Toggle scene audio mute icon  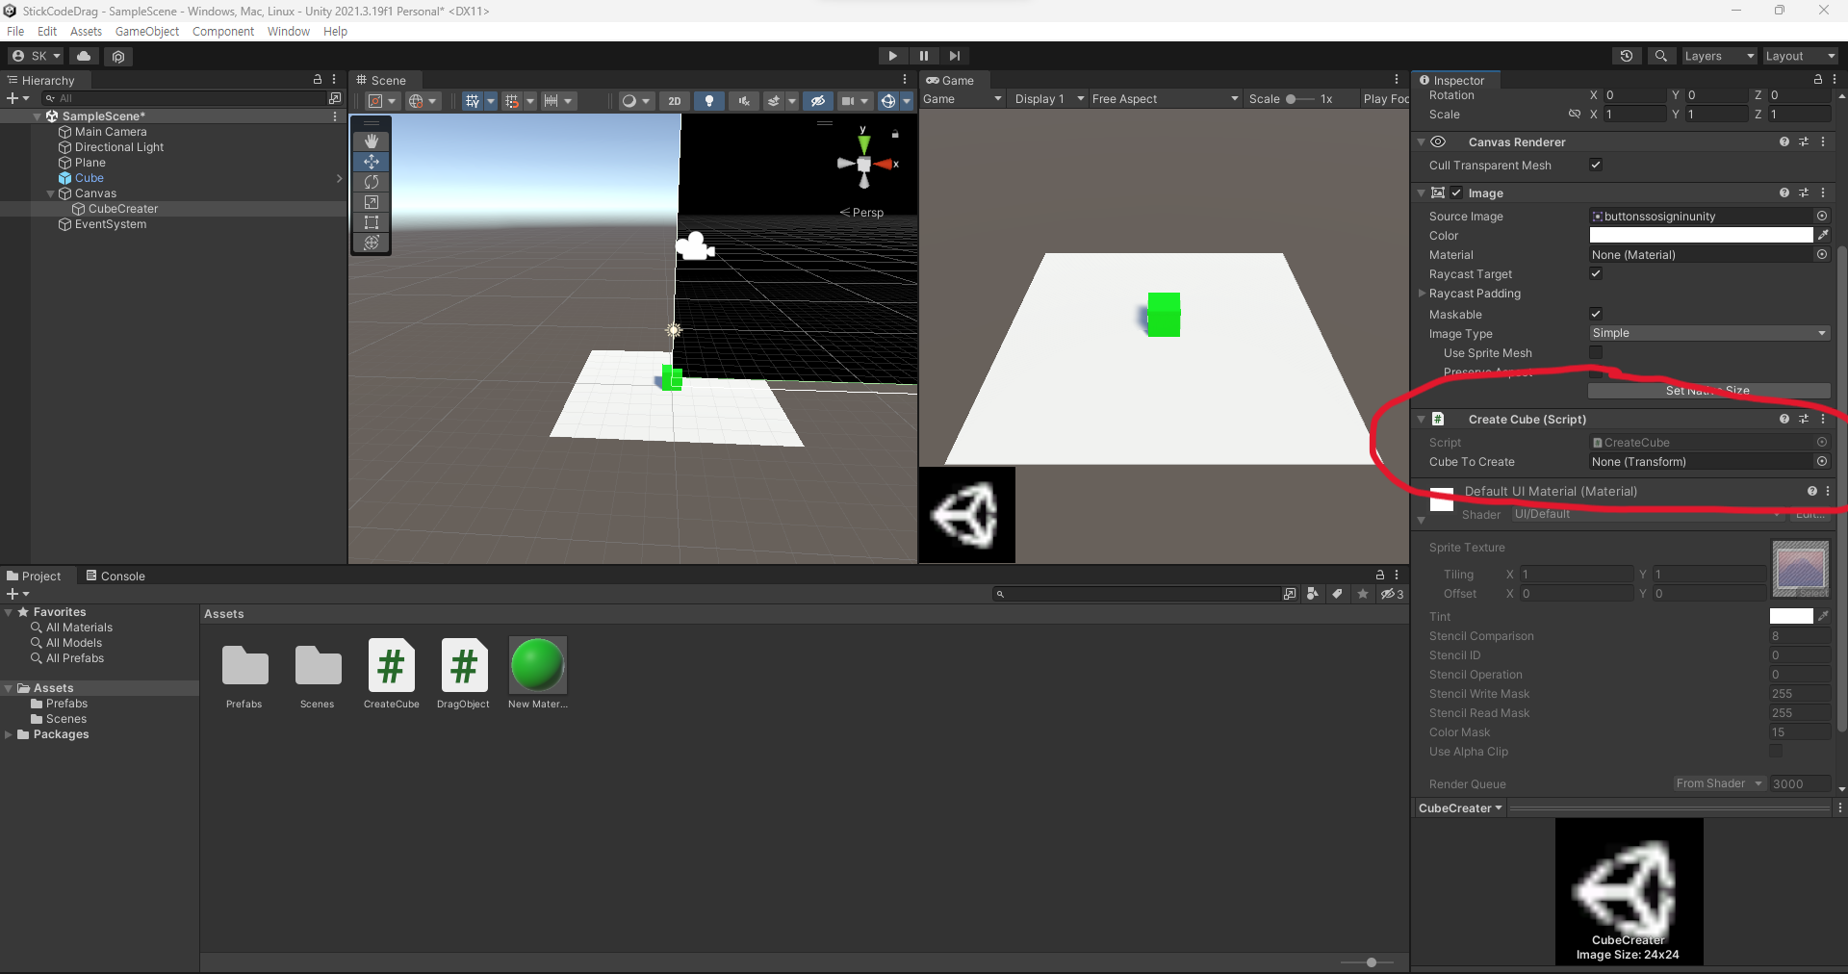point(743,101)
